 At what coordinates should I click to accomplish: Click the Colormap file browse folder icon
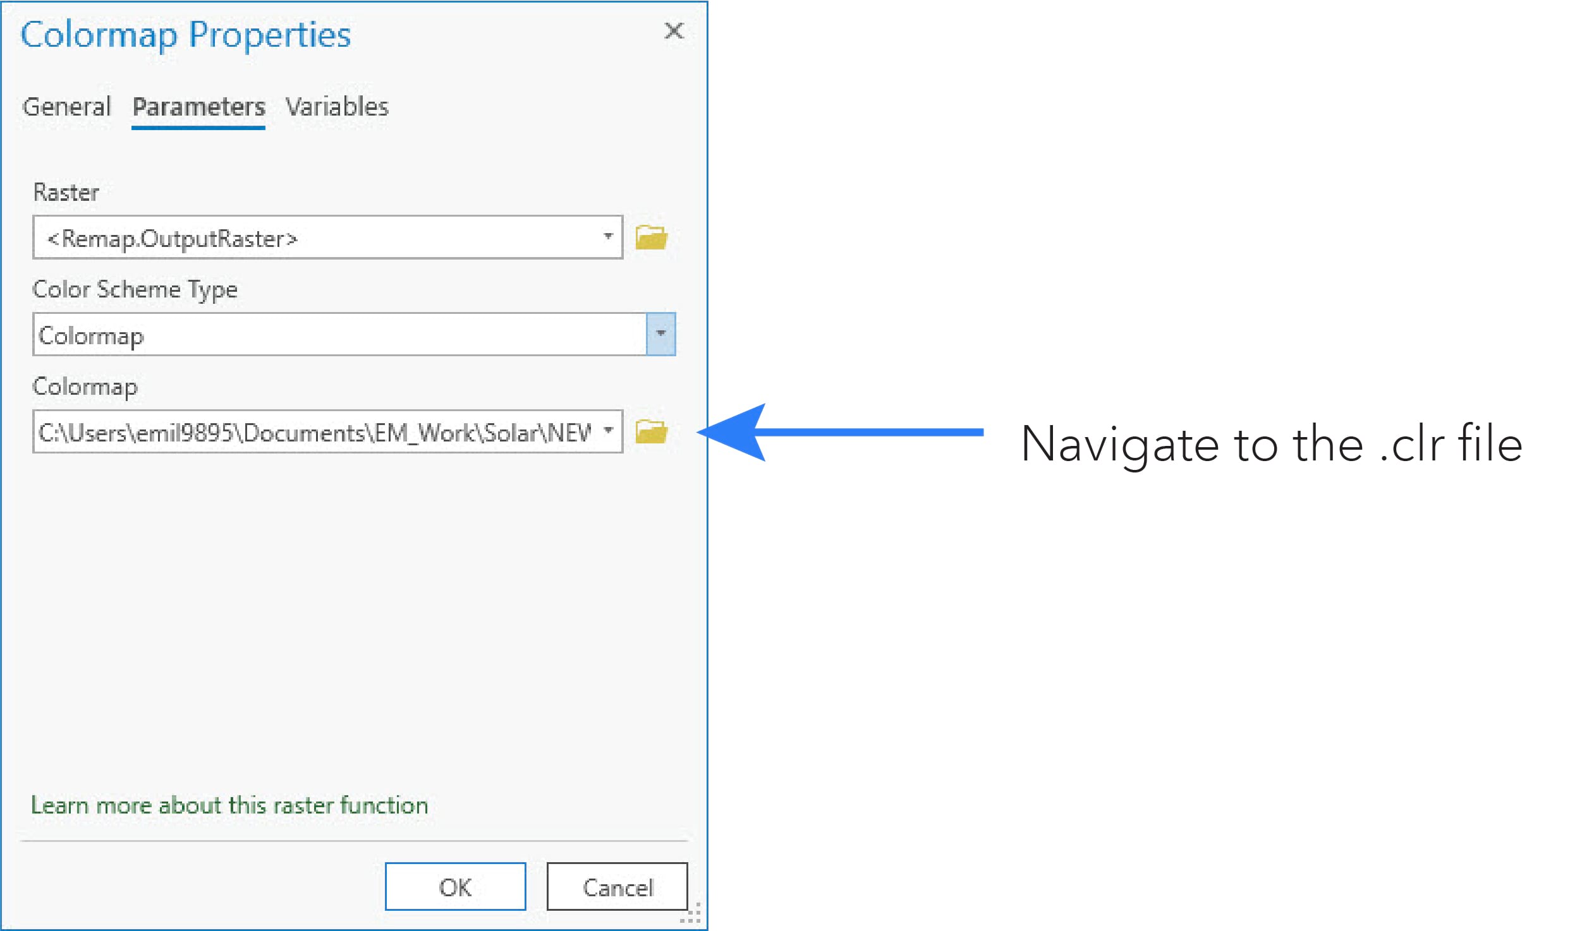point(651,431)
